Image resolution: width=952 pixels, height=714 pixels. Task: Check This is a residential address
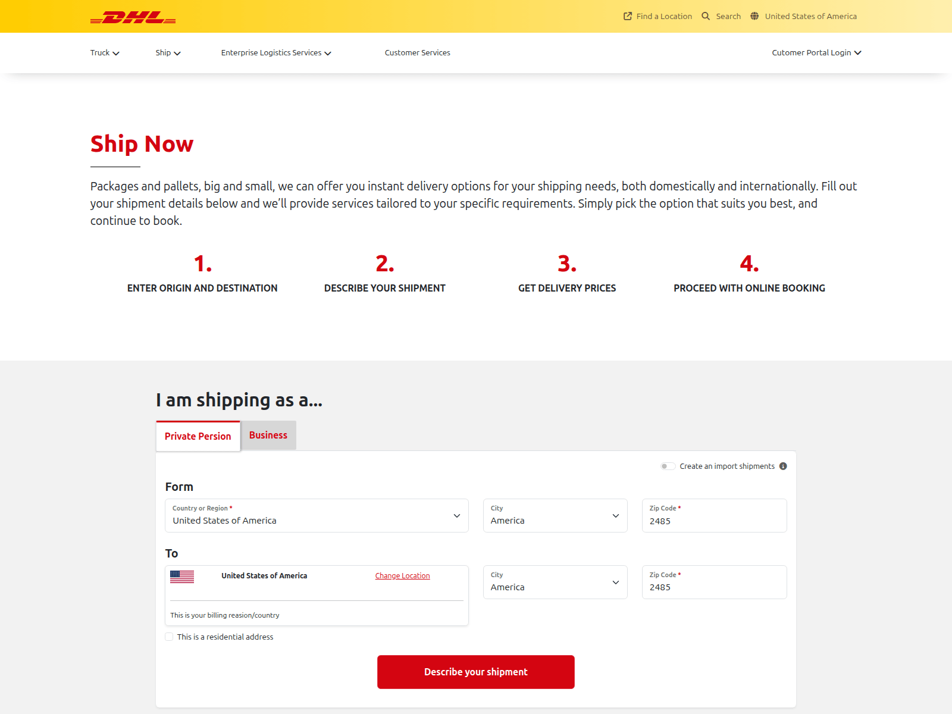[170, 637]
